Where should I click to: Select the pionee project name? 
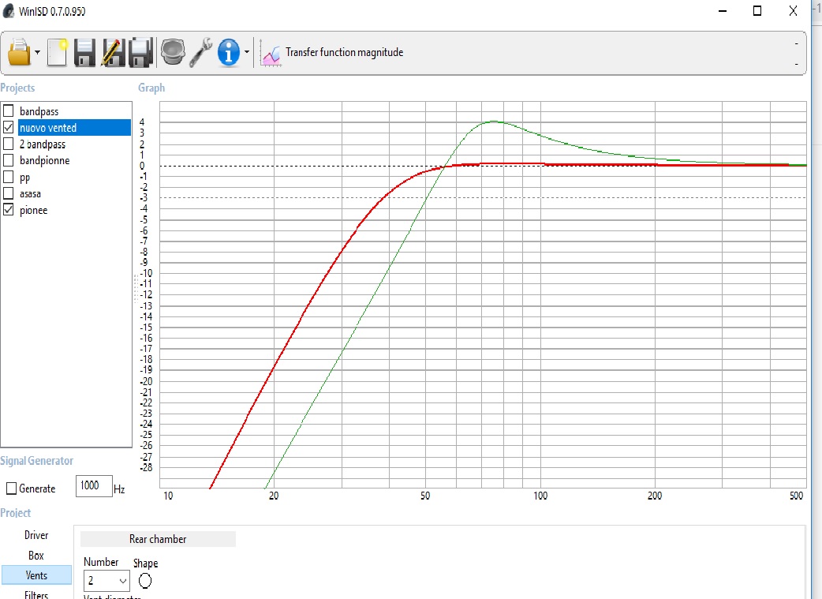coord(34,211)
